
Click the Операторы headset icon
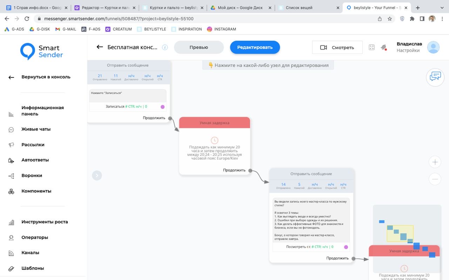click(11, 238)
